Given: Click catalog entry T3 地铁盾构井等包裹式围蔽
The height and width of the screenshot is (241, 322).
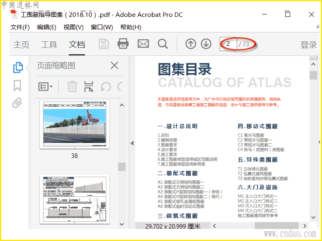Looking at the screenshot, I should pyautogui.click(x=263, y=178).
